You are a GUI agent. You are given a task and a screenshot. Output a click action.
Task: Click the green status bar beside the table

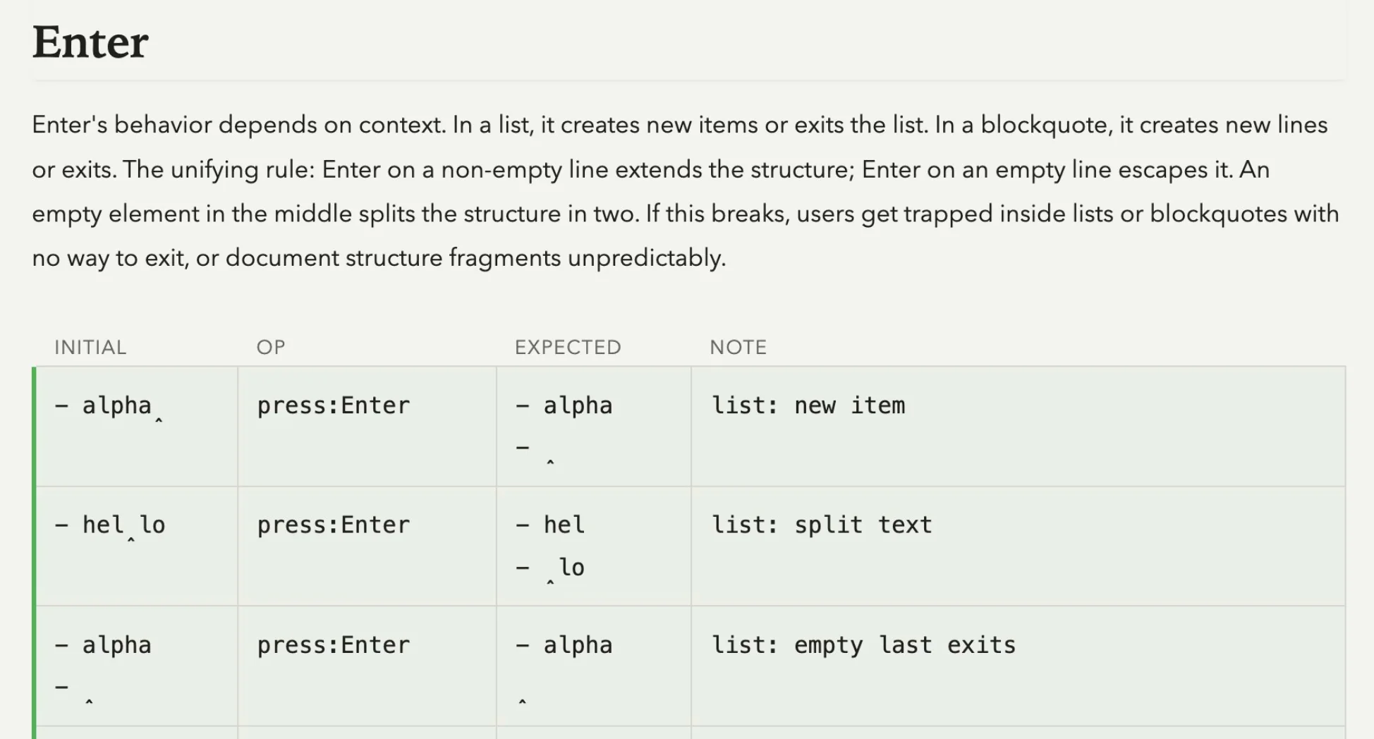(34, 553)
